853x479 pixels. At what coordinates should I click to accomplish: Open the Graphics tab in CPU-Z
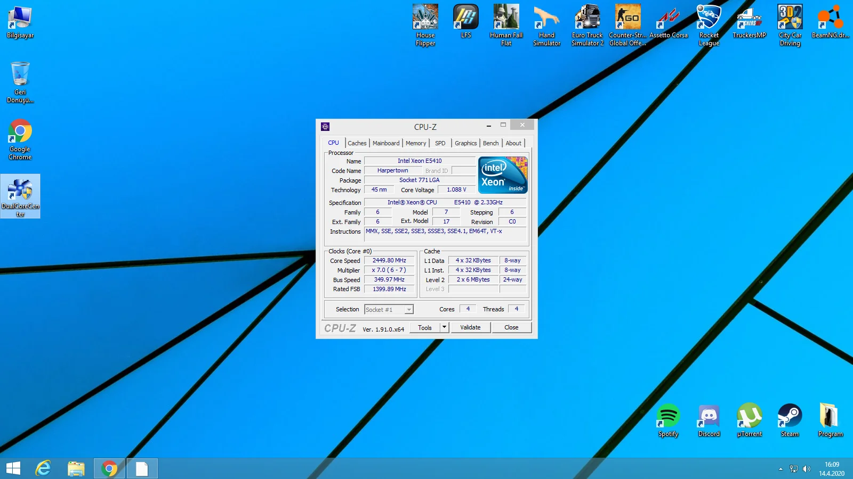pyautogui.click(x=465, y=143)
